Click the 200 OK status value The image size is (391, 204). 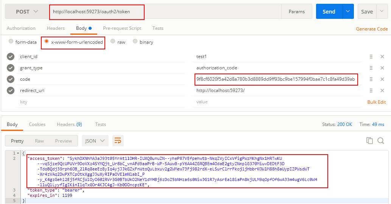coord(344,124)
